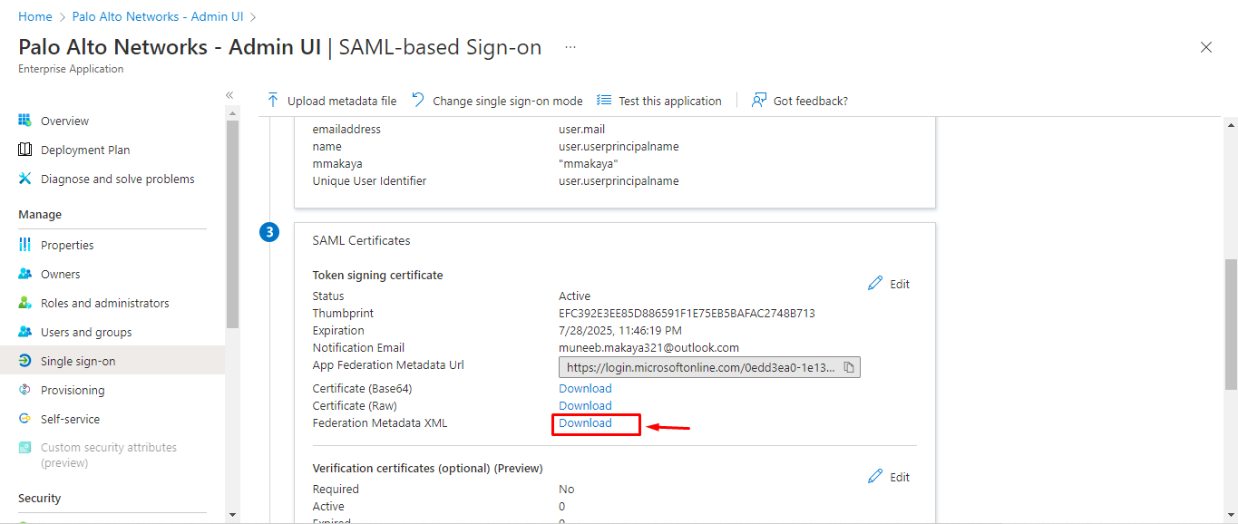This screenshot has height=524, width=1238.
Task: Open Got feedback via its icon
Action: (x=758, y=100)
